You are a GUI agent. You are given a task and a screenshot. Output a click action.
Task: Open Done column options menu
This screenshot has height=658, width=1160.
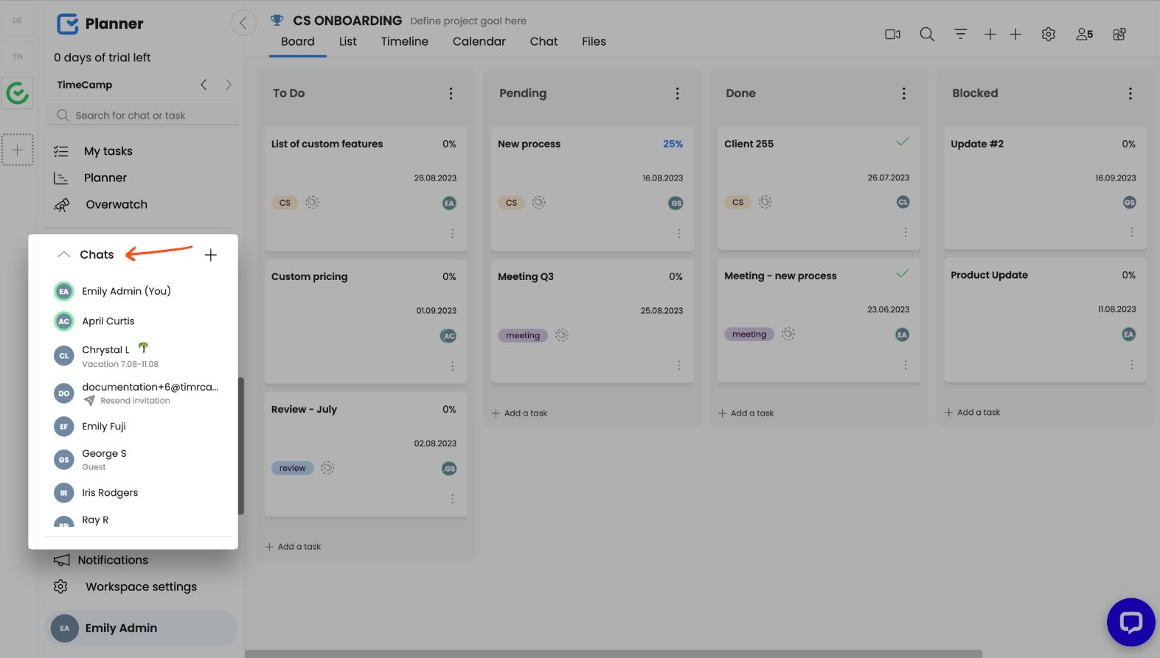(x=903, y=94)
